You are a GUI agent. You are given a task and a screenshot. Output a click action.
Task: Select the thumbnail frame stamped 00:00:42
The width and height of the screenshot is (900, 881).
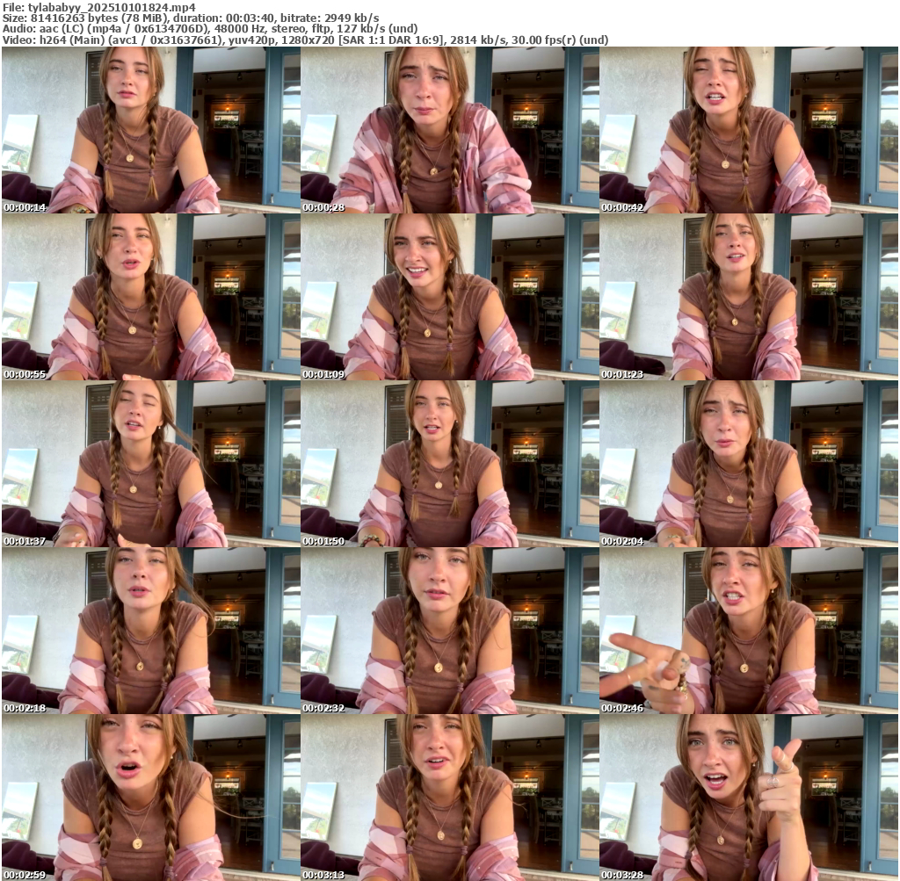pos(749,130)
